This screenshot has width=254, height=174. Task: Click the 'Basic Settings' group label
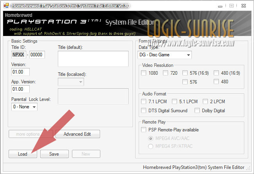[x=24, y=41]
